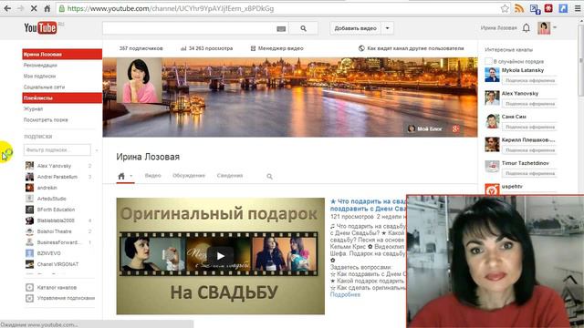The height and width of the screenshot is (328, 584).
Task: Open video title link about wedding gift
Action: (x=368, y=205)
